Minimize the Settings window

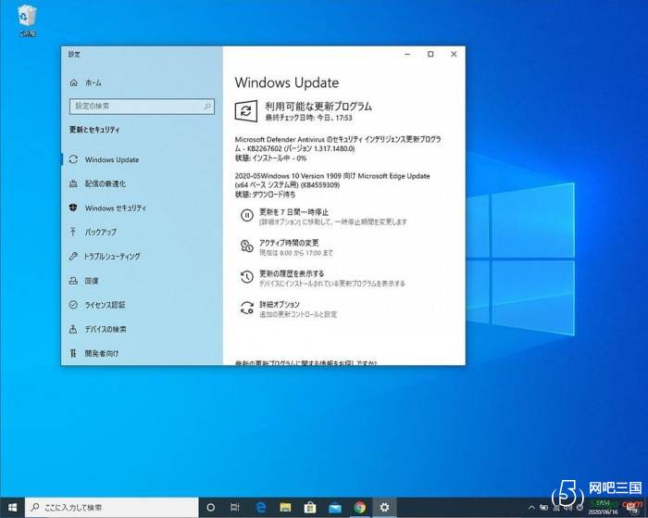[407, 54]
